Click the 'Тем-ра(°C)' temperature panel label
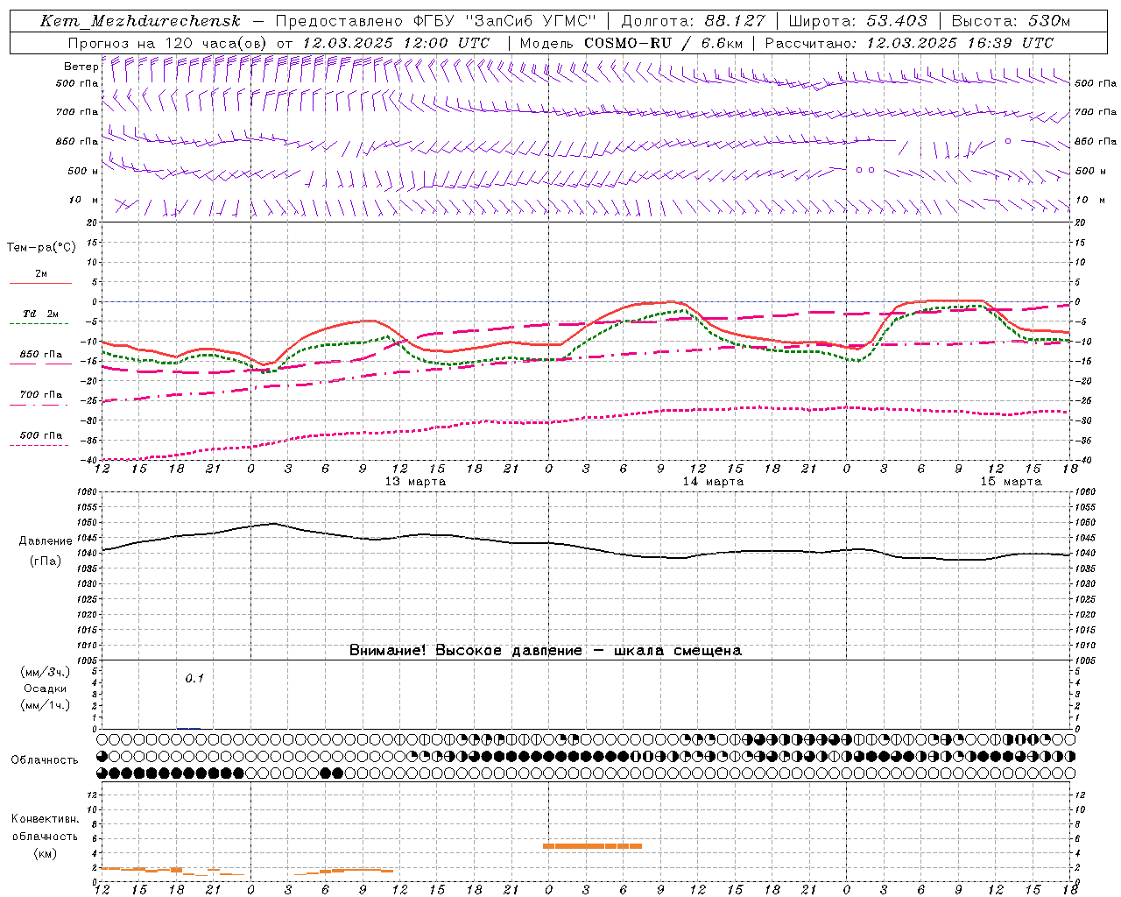Image resolution: width=1121 pixels, height=897 pixels. tap(41, 248)
